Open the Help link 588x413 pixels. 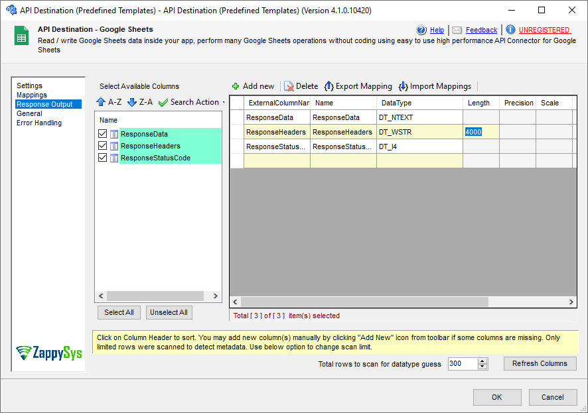click(x=437, y=30)
